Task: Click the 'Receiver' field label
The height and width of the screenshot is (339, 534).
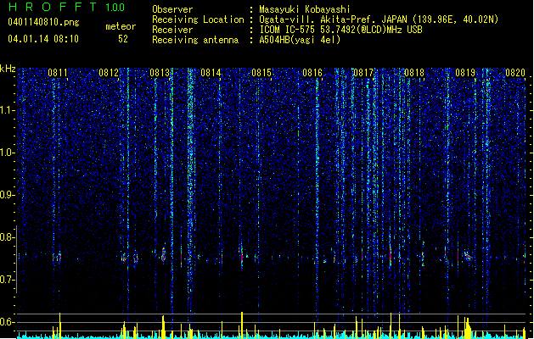Action: pyautogui.click(x=172, y=30)
